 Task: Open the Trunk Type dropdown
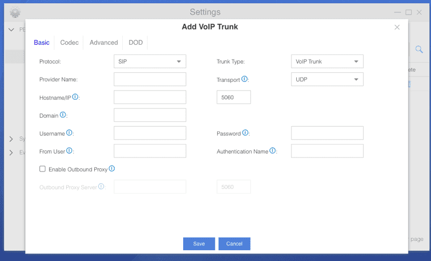pos(327,61)
